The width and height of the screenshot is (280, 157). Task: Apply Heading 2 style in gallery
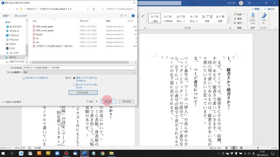coord(194,18)
